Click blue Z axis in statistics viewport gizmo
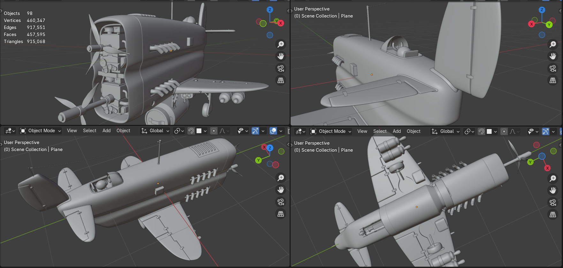This screenshot has width=563, height=268. coord(270,10)
